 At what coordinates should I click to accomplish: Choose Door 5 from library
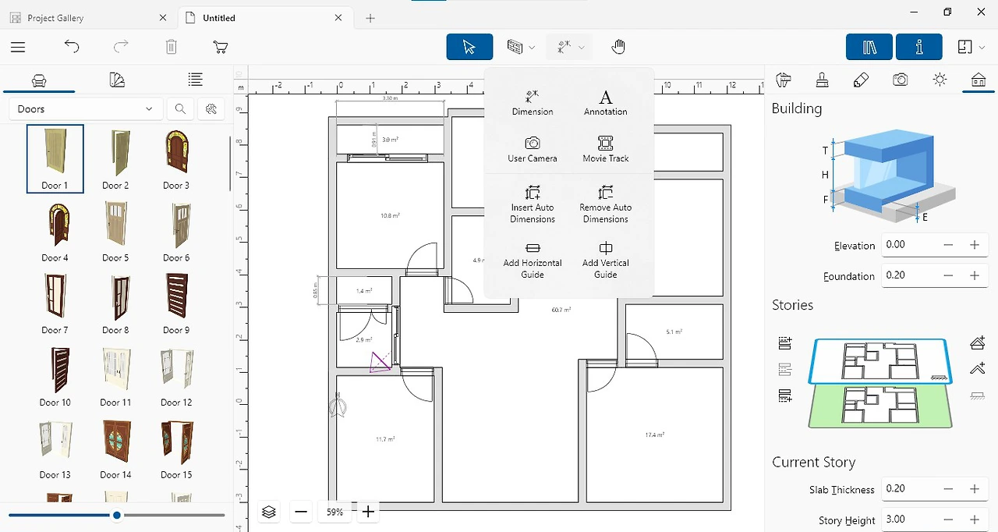coord(115,231)
